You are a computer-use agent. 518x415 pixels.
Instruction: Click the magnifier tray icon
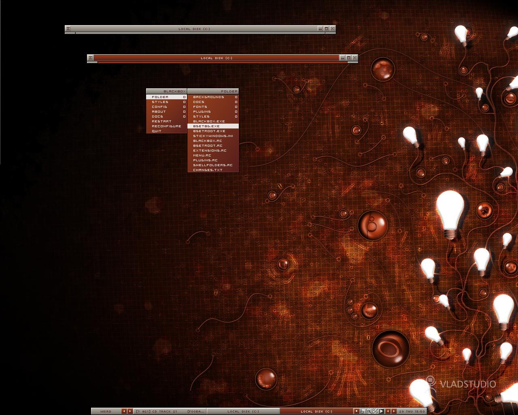[369, 411]
